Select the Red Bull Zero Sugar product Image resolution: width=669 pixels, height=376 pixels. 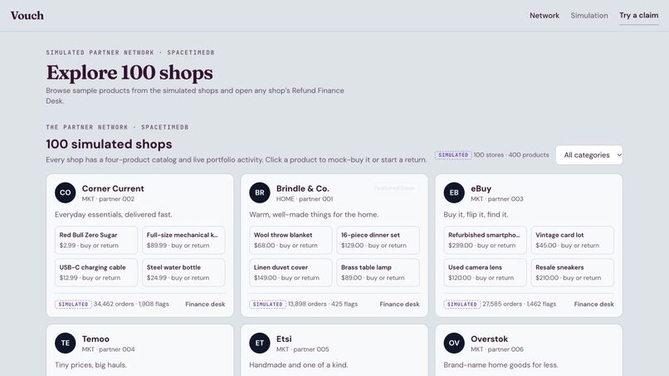coord(96,240)
